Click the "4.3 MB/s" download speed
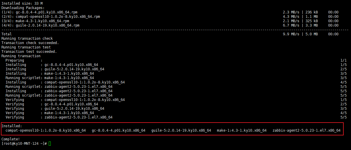 tap(291, 17)
